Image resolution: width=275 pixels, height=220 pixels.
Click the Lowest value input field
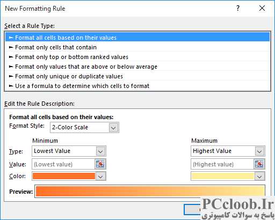point(63,164)
